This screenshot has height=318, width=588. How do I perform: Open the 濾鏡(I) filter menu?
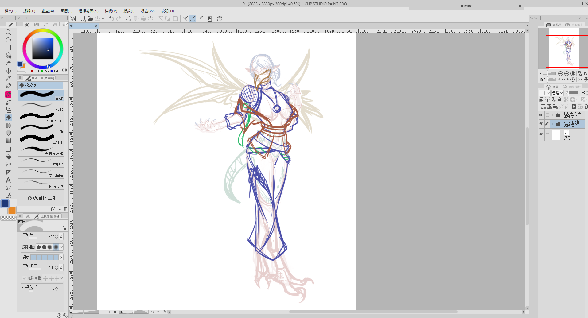[x=129, y=11]
